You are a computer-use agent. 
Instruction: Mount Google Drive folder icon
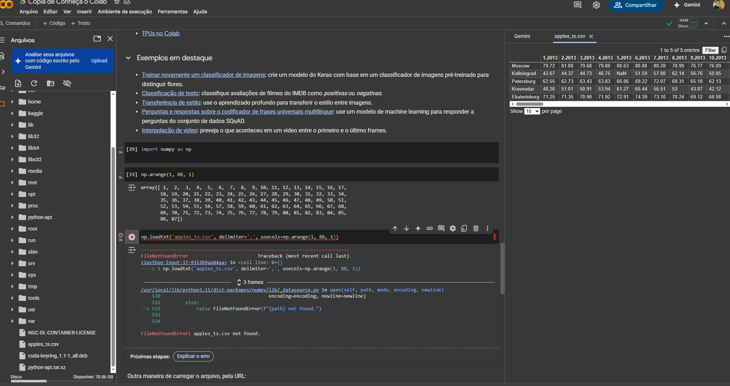click(x=51, y=83)
